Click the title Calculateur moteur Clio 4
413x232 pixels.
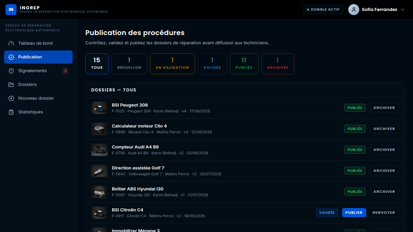coord(139,126)
